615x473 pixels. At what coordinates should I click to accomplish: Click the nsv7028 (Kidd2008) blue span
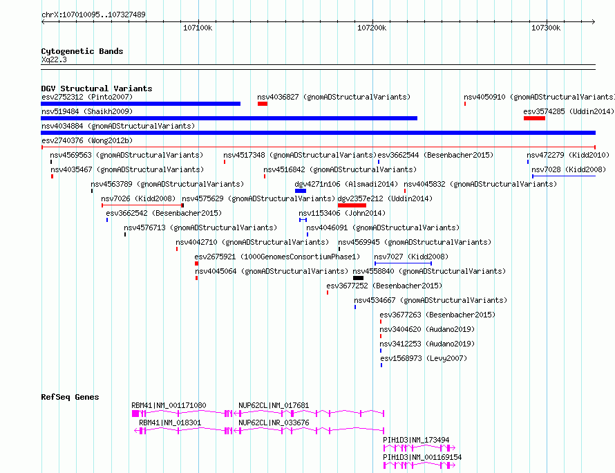(564, 176)
